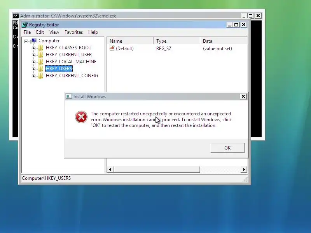The height and width of the screenshot is (233, 311).
Task: Minimize the cmd.exe Administrator window
Action: click(244, 16)
